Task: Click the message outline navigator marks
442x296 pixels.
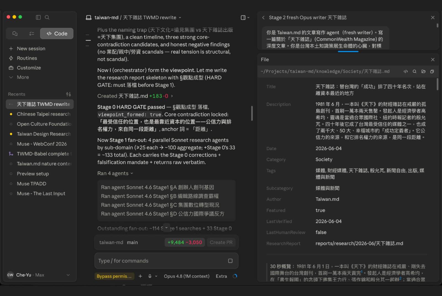Action: 88,40
